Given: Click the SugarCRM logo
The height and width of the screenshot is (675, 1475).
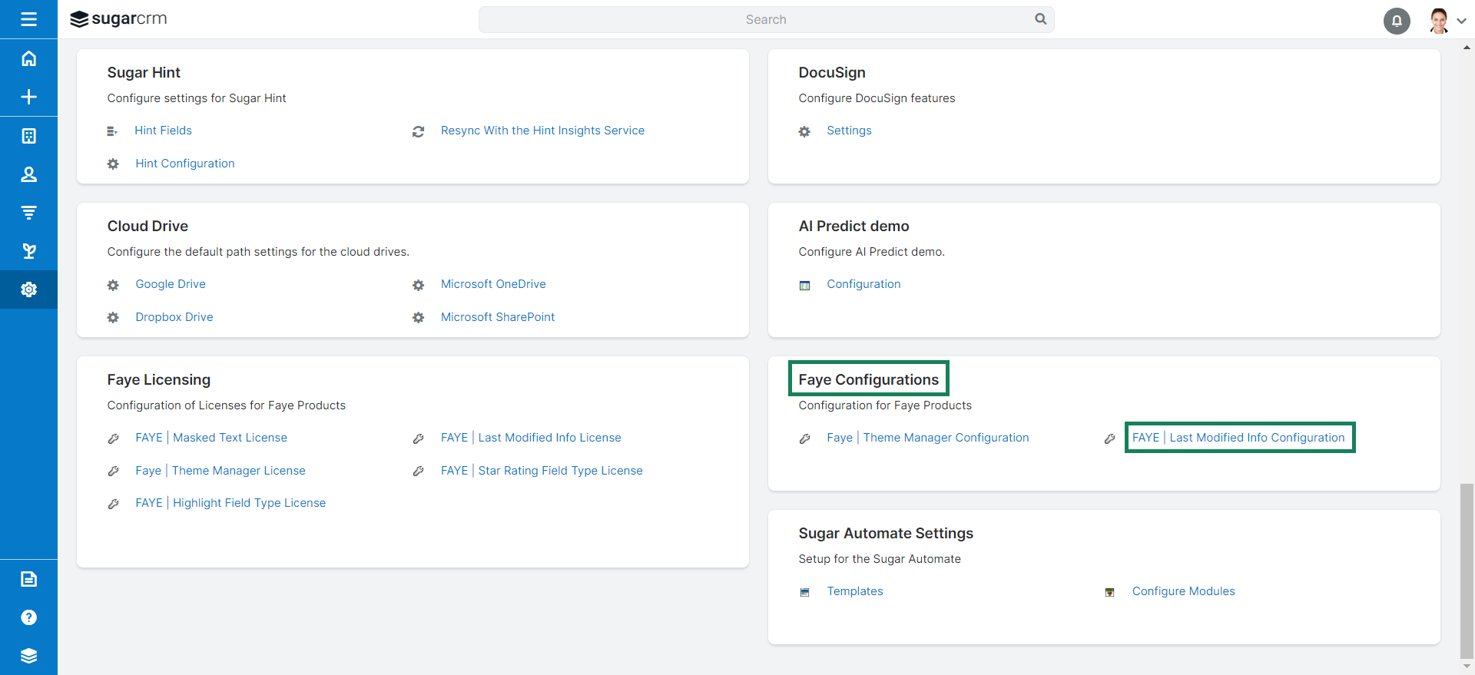Looking at the screenshot, I should (x=118, y=19).
